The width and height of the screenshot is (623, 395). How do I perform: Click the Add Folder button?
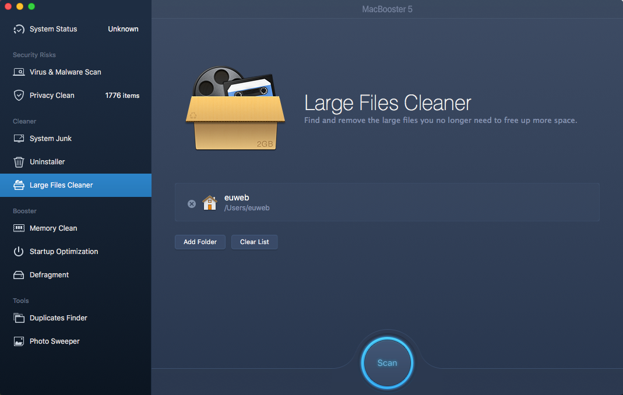[200, 242]
